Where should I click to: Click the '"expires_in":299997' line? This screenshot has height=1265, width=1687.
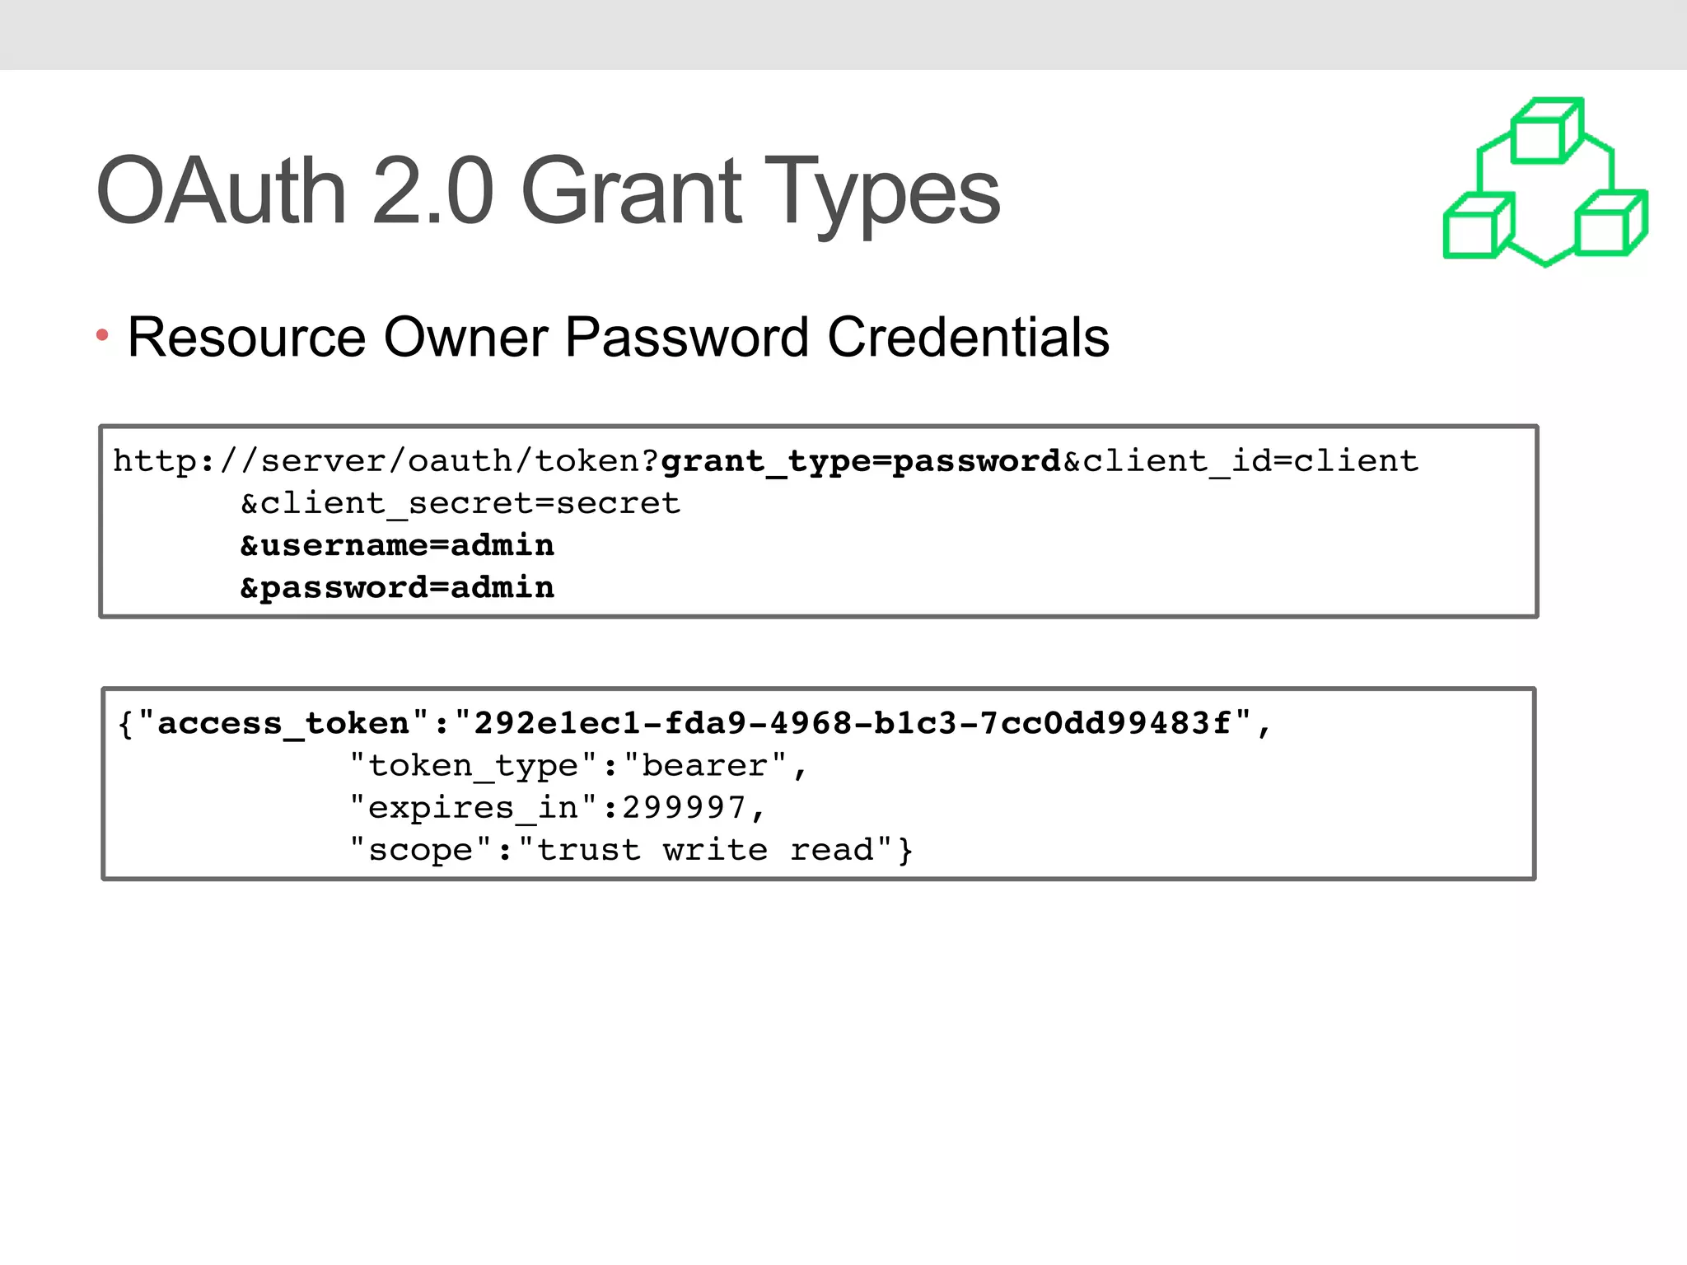556,808
